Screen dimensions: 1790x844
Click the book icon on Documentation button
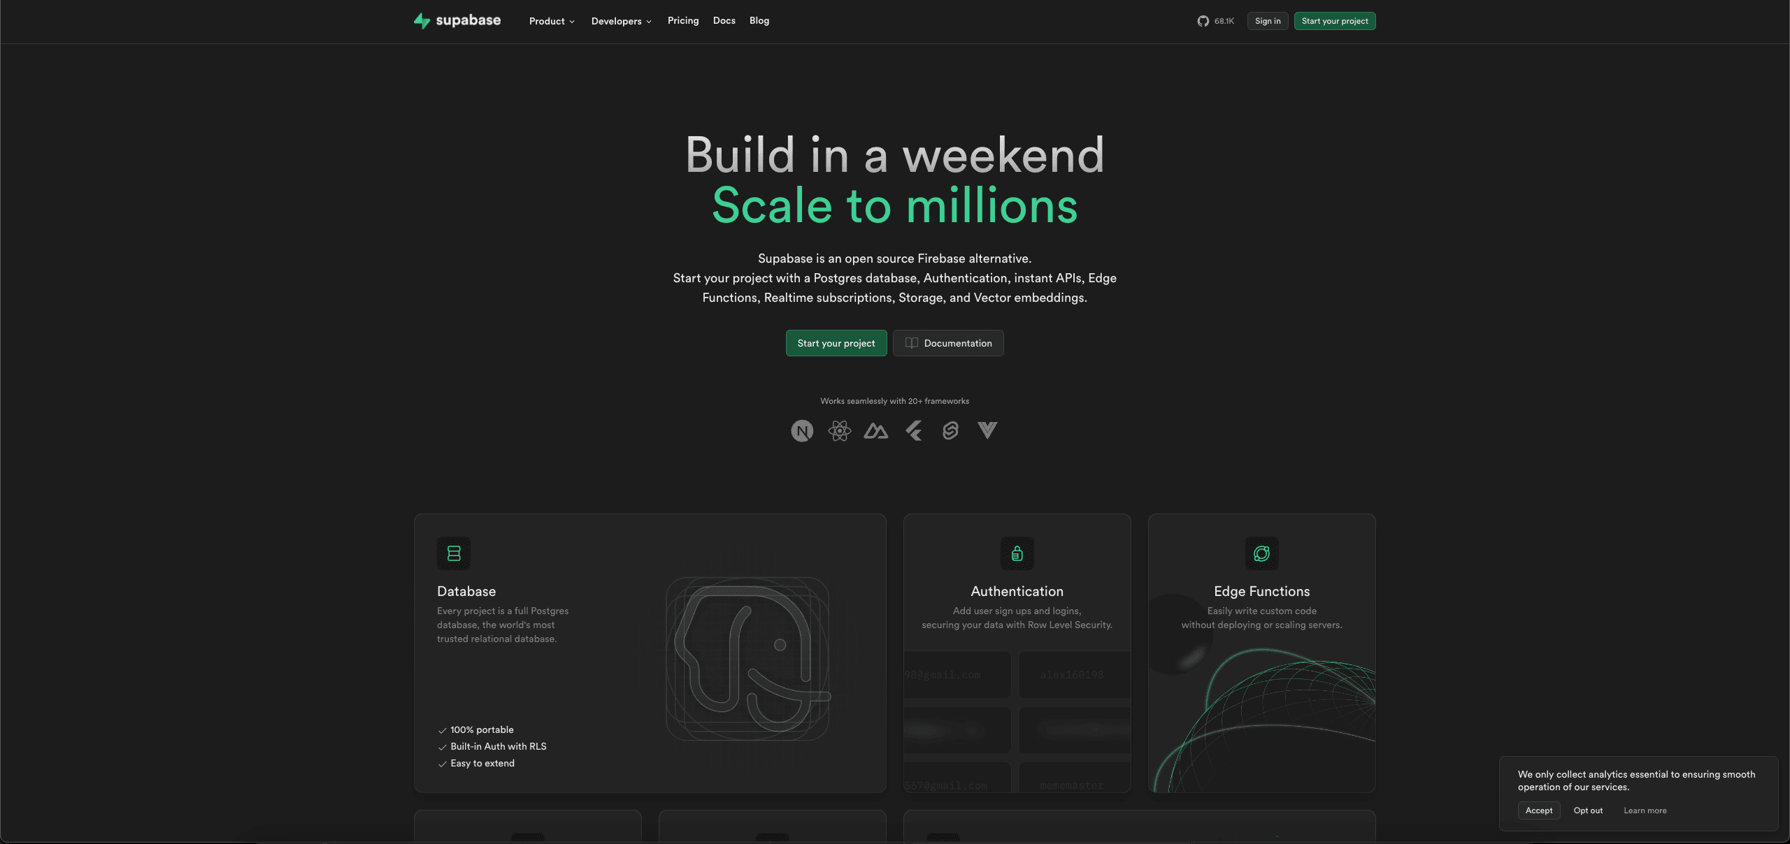point(912,343)
